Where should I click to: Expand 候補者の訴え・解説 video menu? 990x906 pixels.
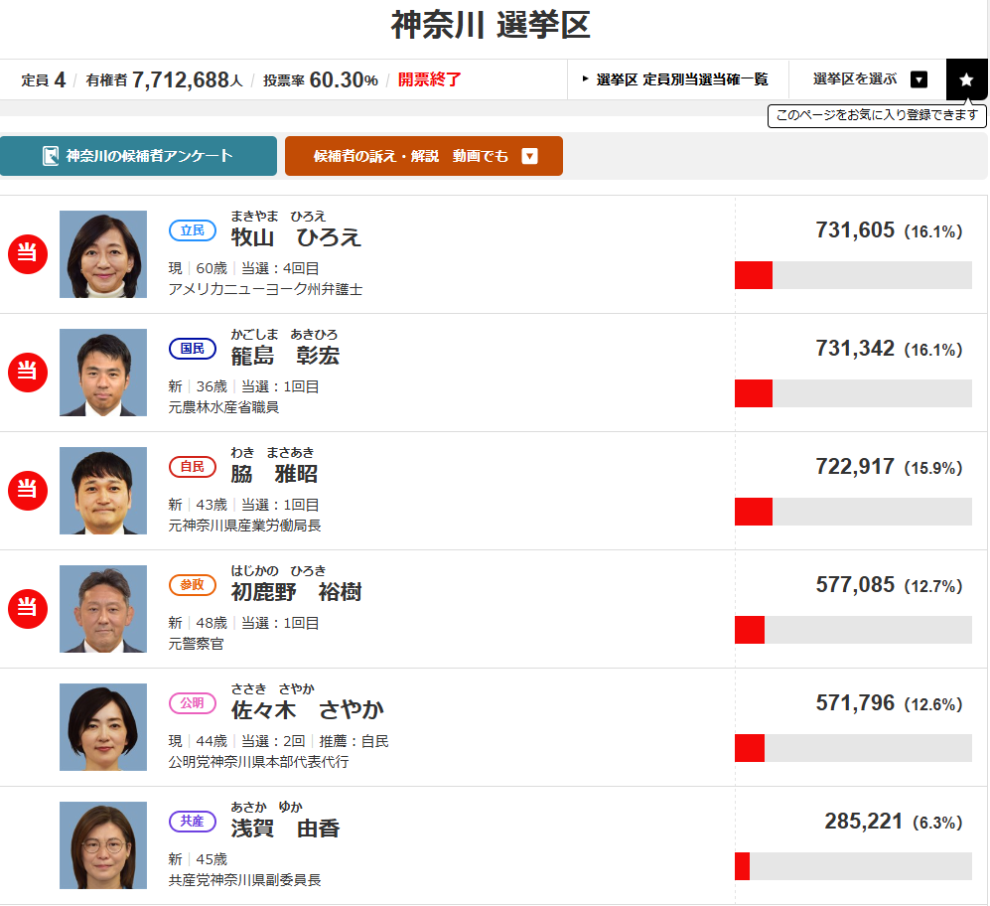point(529,156)
